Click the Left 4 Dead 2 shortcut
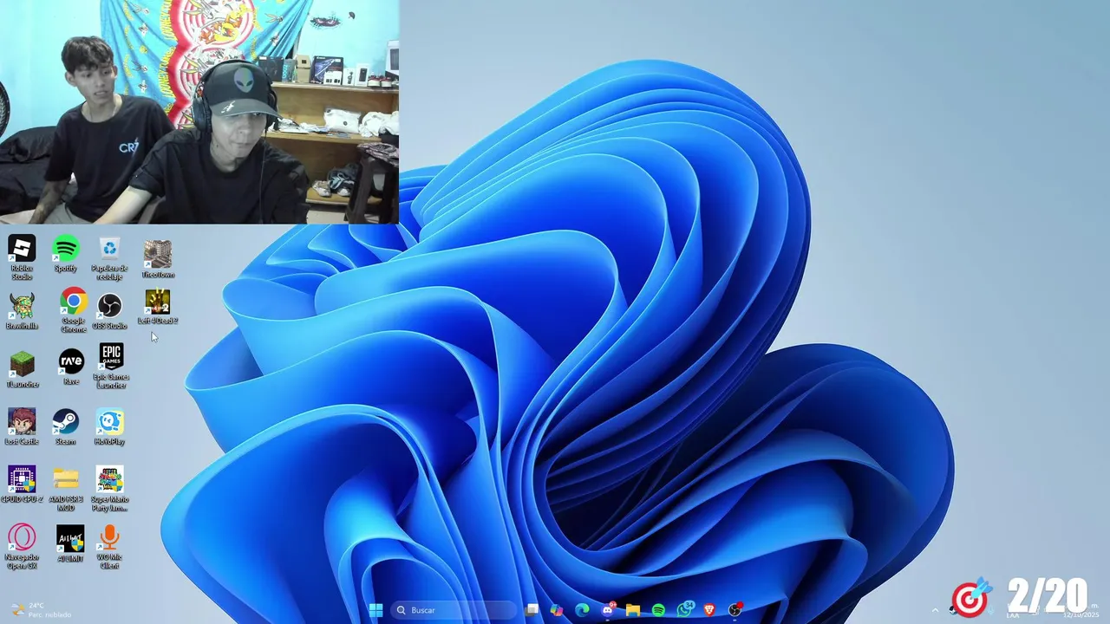Image resolution: width=1110 pixels, height=624 pixels. click(158, 307)
